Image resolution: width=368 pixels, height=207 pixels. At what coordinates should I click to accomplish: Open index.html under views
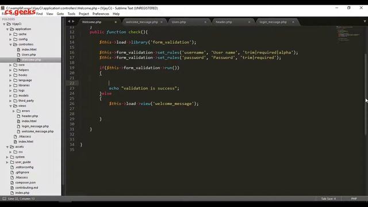coord(29,121)
